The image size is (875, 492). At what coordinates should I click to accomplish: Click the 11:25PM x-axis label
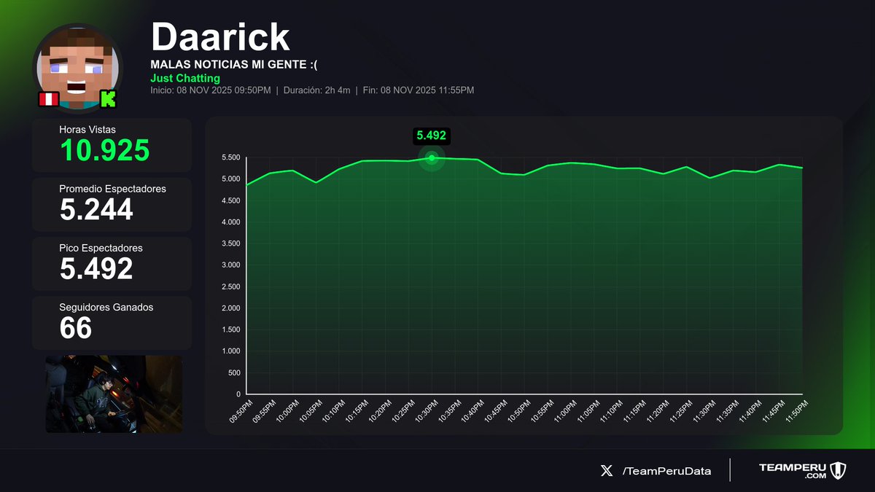680,410
